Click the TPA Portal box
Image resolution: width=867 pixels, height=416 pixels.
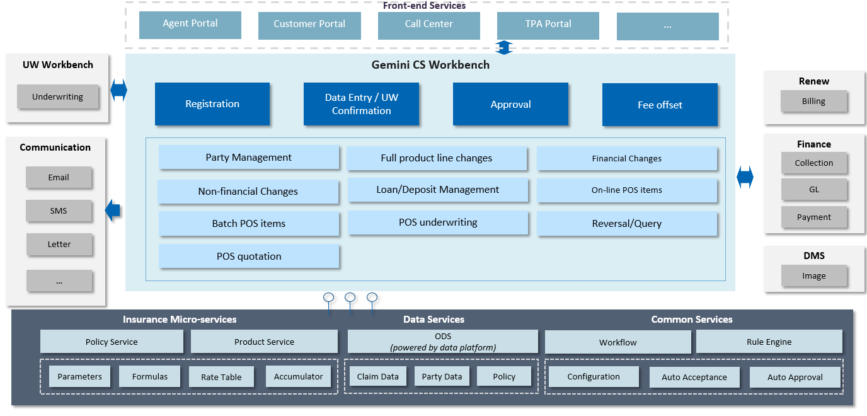pos(548,25)
